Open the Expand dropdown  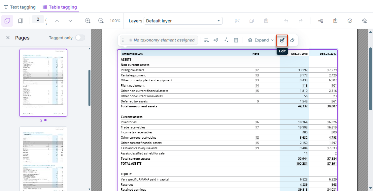click(261, 40)
